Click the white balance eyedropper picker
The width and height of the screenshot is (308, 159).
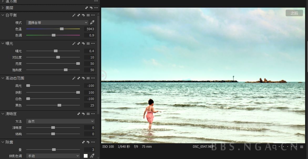[x=92, y=23]
